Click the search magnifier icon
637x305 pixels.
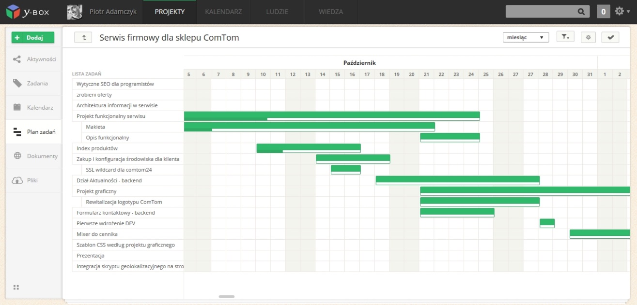[x=581, y=12]
